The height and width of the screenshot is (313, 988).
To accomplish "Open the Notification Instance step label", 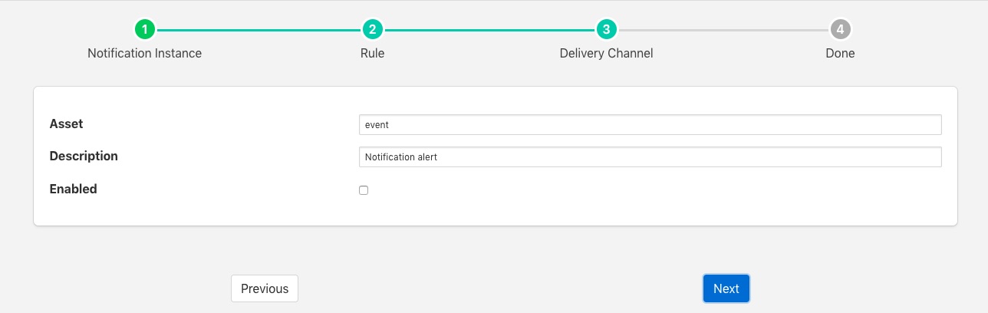I will [x=144, y=54].
